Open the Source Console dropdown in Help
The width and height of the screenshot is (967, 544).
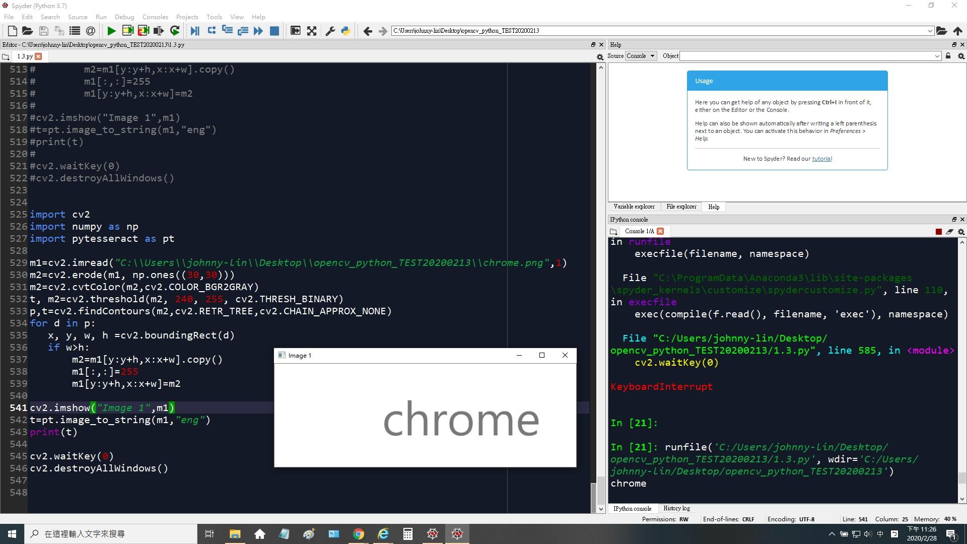(641, 56)
